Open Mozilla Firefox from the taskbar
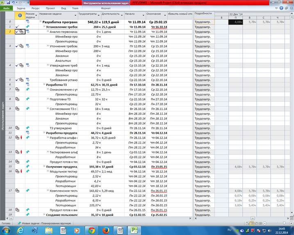294x235 pixels. point(106,230)
